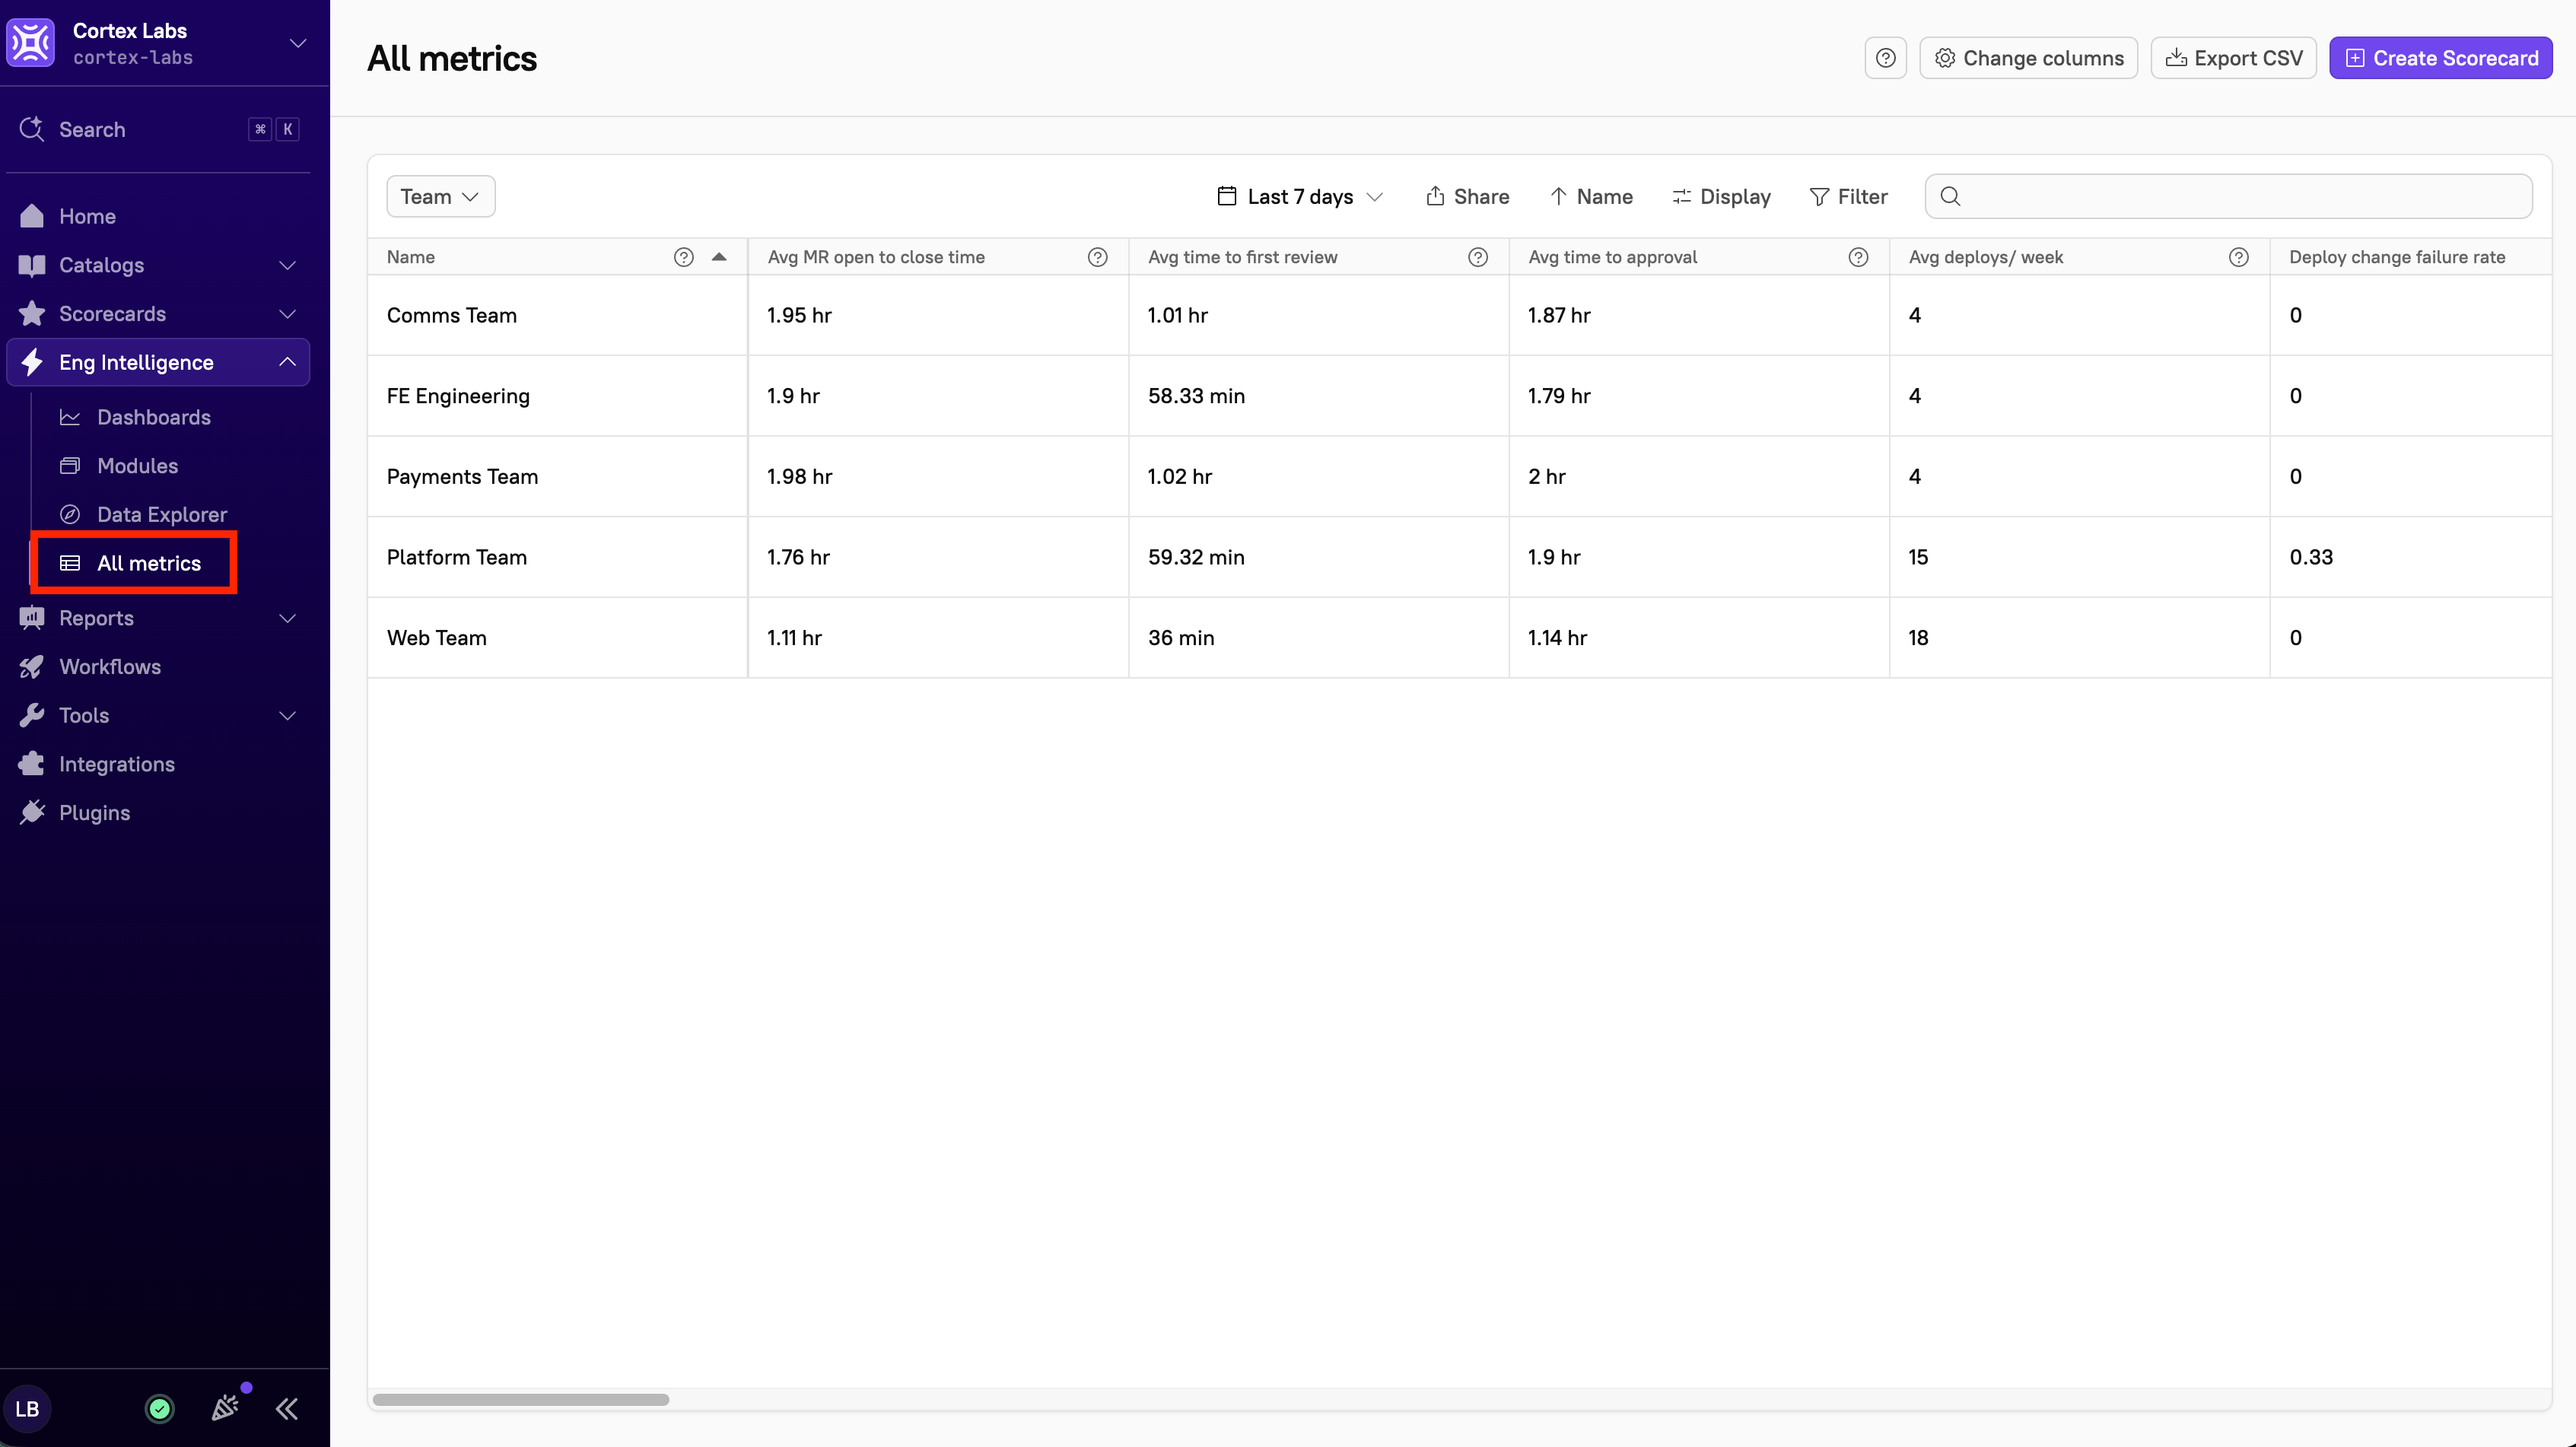Click the Modules icon in the sidebar
The image size is (2576, 1447).
coord(70,466)
